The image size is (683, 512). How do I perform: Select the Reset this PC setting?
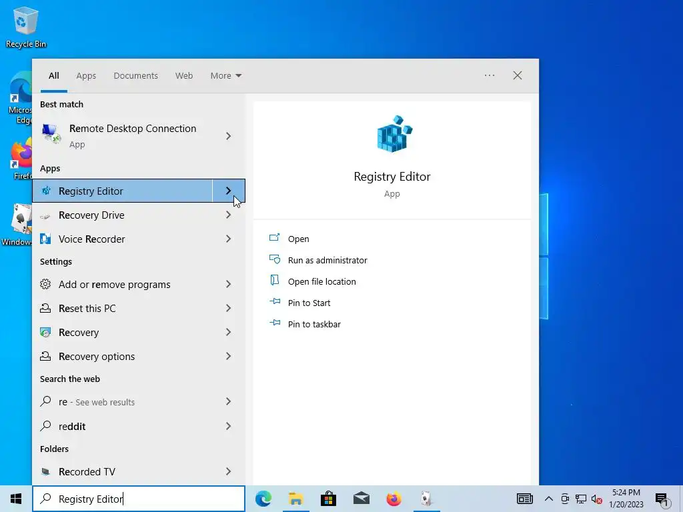[139, 308]
